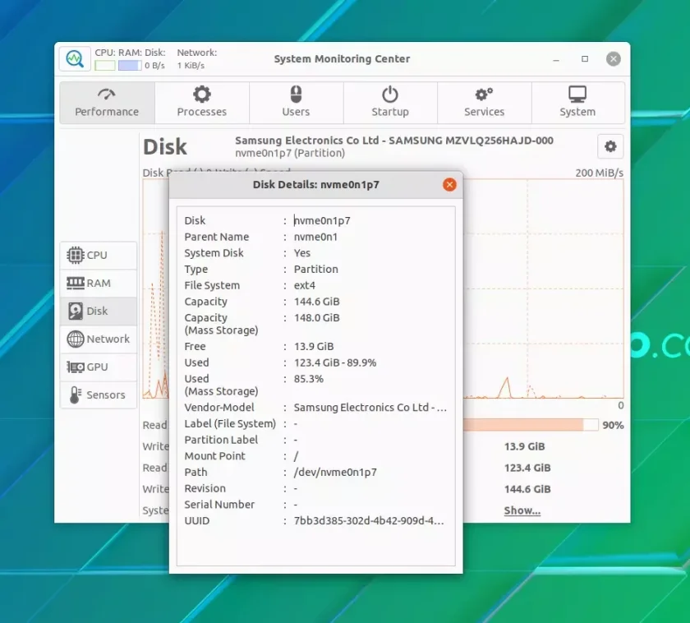This screenshot has height=623, width=690.
Task: Switch to the Users tab
Action: [x=297, y=102]
